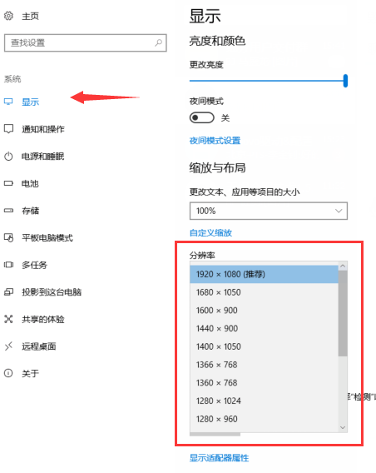This screenshot has height=473, width=376.
Task: Click the Battery icon in sidebar
Action: click(8, 183)
